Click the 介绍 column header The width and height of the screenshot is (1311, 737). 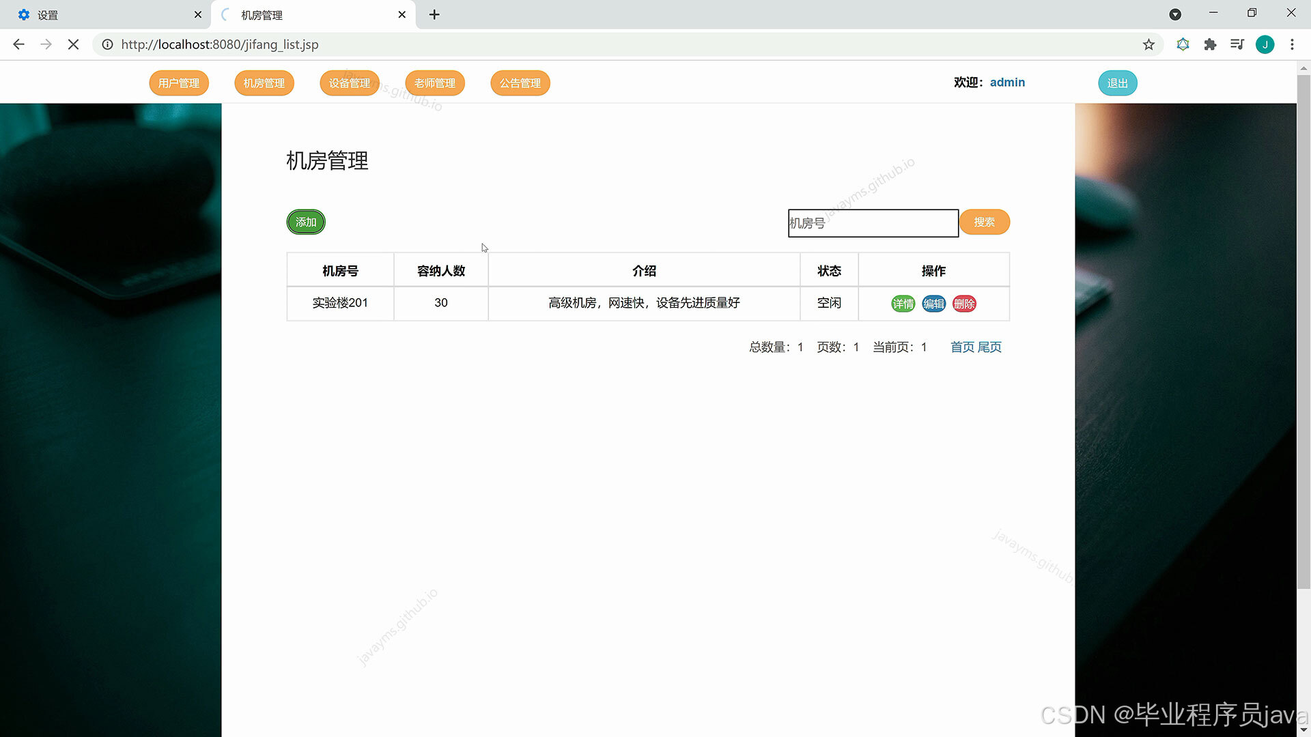[x=644, y=271]
